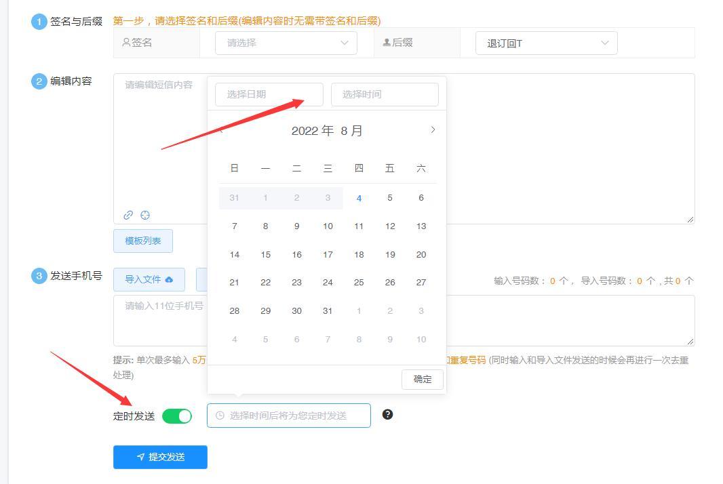Open the 后缀 退订回T dropdown
This screenshot has height=484, width=723.
click(x=547, y=43)
